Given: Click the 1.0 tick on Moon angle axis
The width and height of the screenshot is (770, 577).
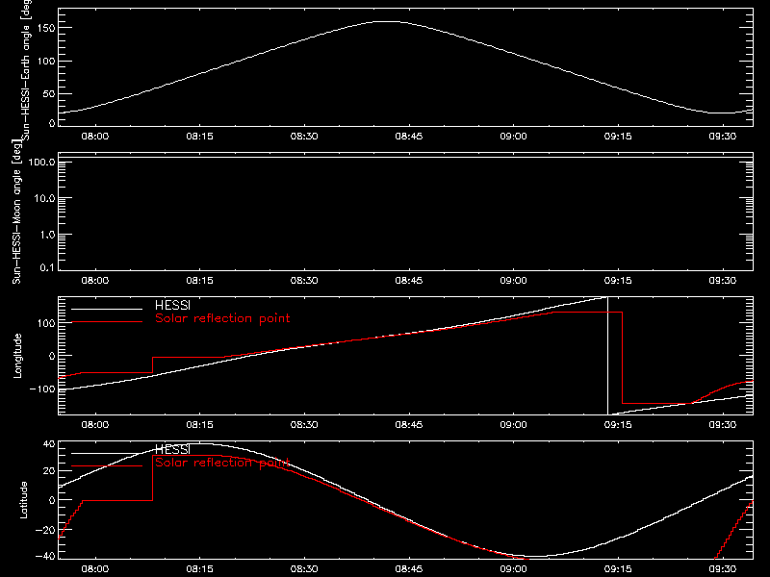Looking at the screenshot, I should [x=47, y=235].
